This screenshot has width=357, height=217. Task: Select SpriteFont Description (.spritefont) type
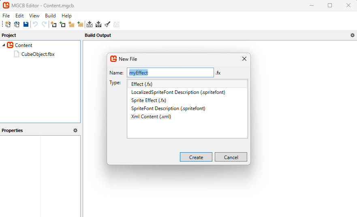[x=187, y=108]
